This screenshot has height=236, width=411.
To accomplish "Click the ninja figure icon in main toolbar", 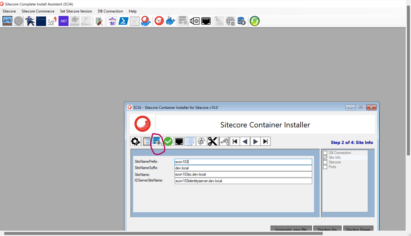I will pyautogui.click(x=30, y=21).
